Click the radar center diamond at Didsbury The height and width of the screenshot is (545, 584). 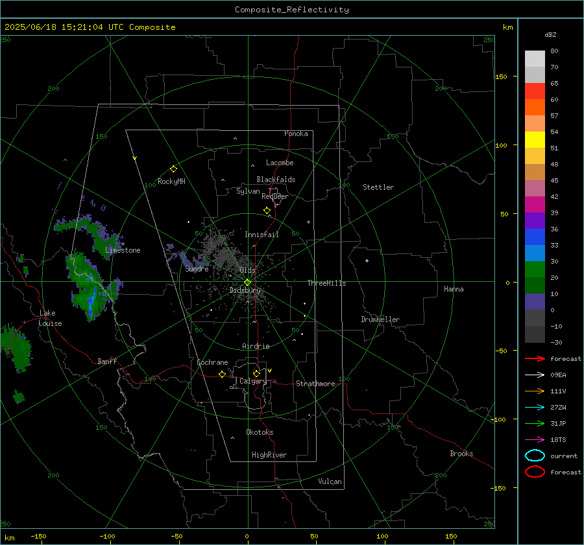(x=247, y=283)
